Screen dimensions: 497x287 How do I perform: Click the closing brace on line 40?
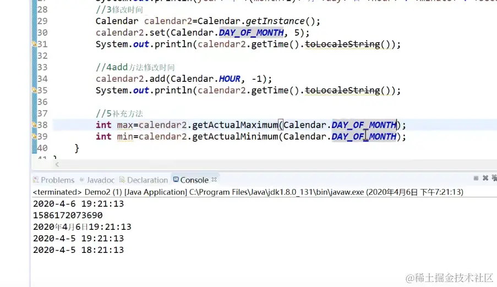[x=77, y=148]
